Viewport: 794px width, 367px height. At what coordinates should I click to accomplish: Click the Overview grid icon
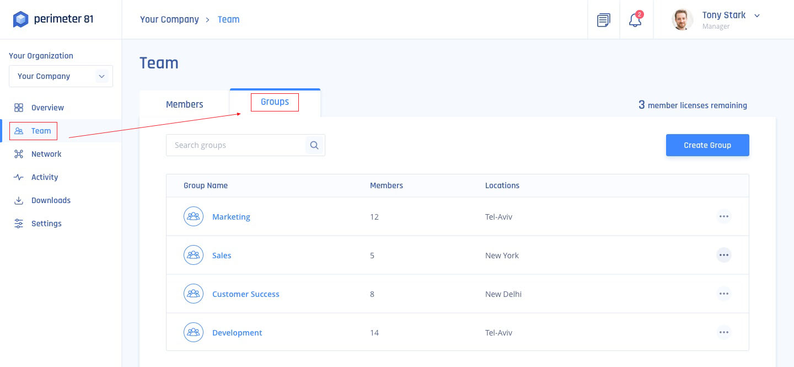[19, 108]
